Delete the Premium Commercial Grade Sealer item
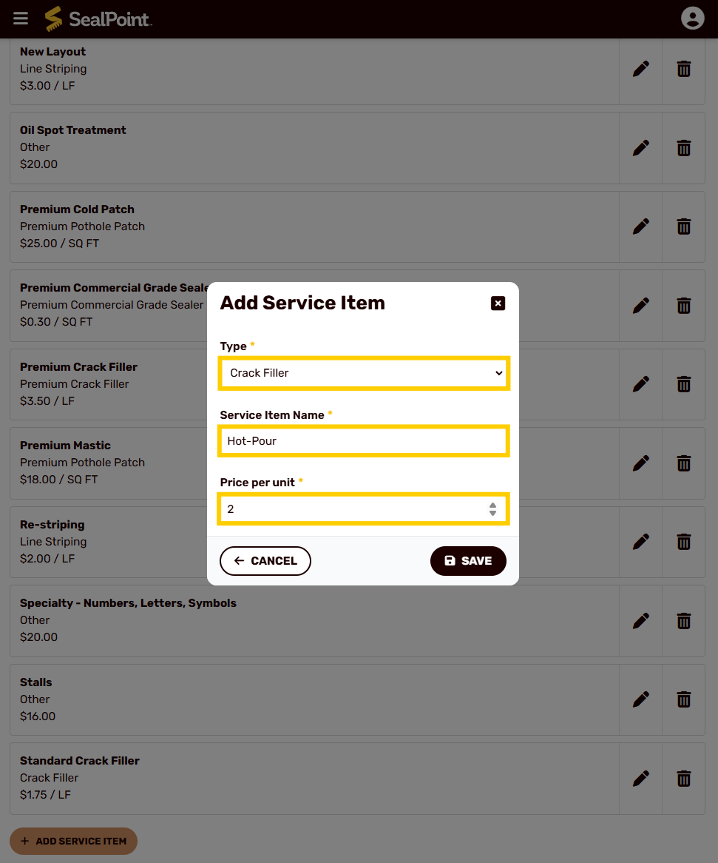Image resolution: width=718 pixels, height=863 pixels. [683, 306]
